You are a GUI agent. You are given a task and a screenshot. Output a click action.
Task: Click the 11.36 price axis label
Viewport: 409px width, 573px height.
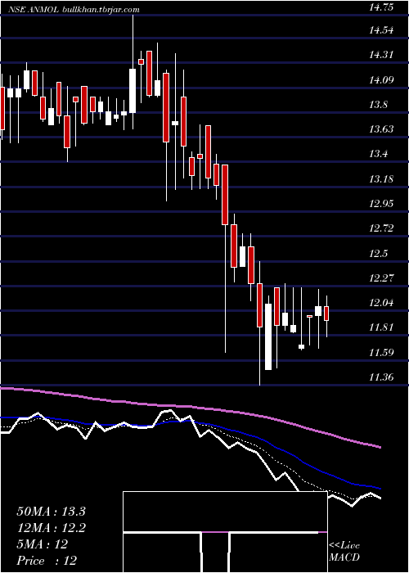381,377
